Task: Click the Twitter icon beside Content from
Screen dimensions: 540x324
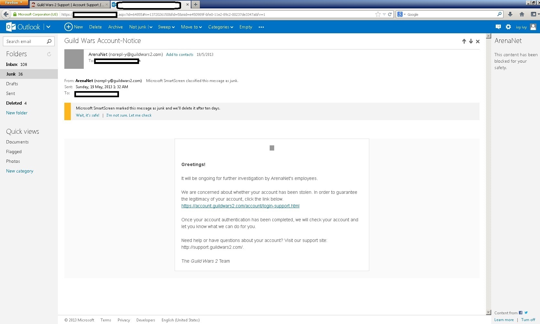Action: (x=526, y=313)
